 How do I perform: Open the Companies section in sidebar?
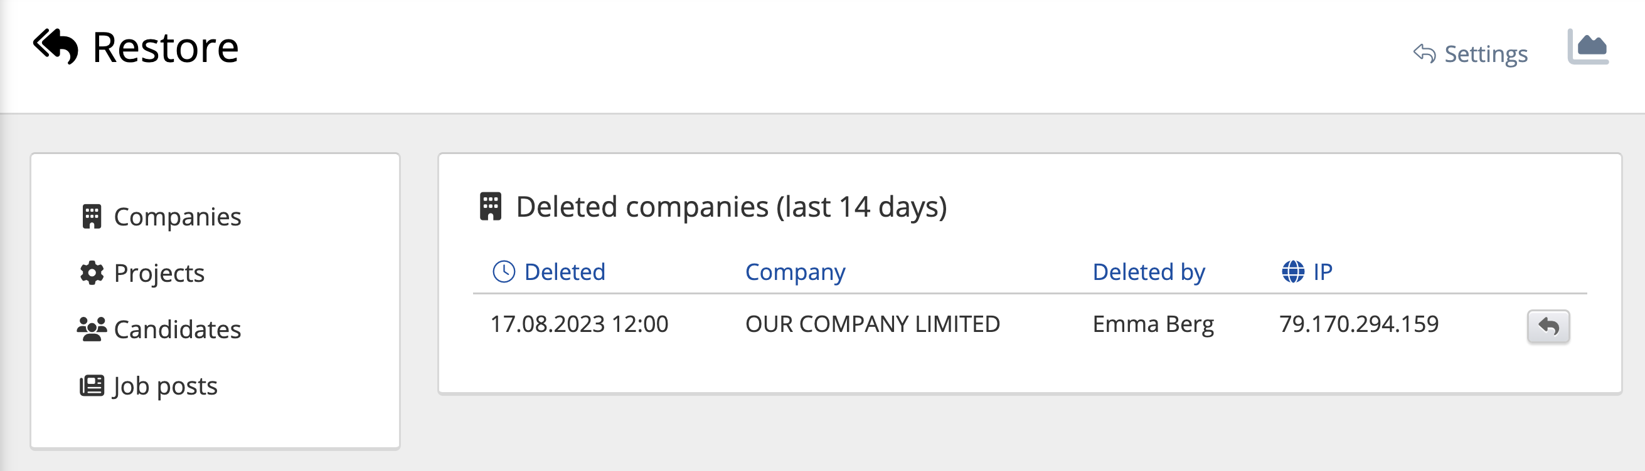click(x=177, y=217)
